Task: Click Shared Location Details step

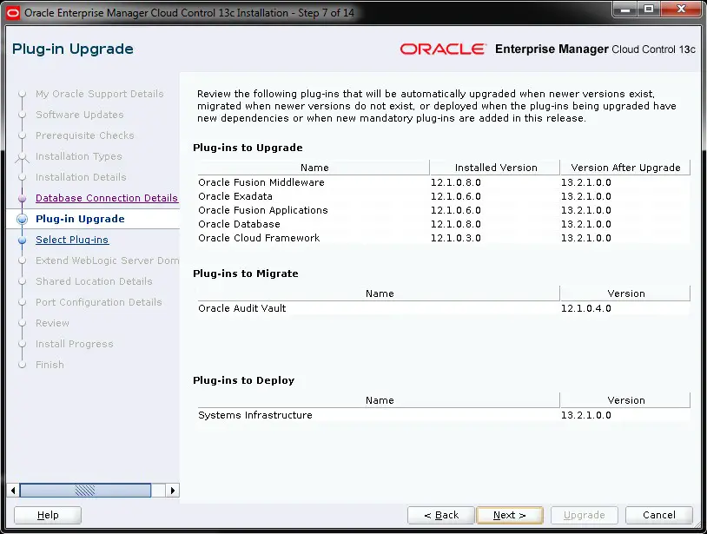Action: click(x=94, y=281)
